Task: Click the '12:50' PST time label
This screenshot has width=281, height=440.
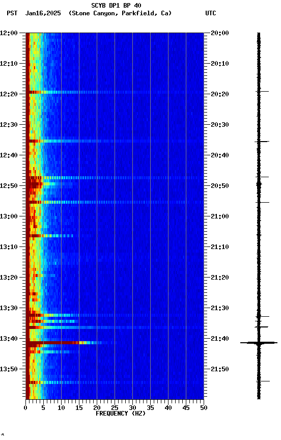Action: [x=9, y=186]
